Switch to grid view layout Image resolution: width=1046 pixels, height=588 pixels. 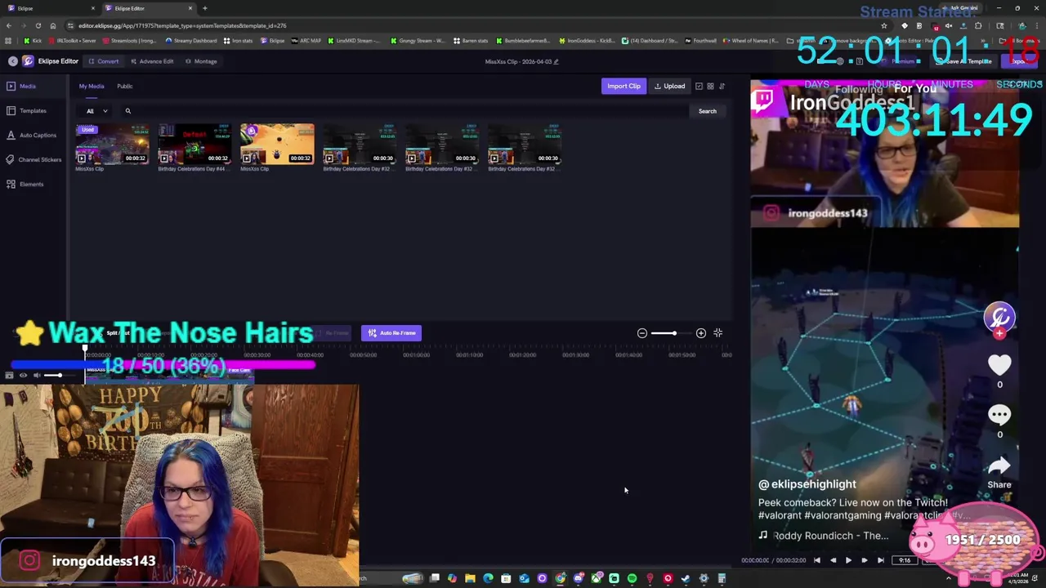pyautogui.click(x=710, y=86)
